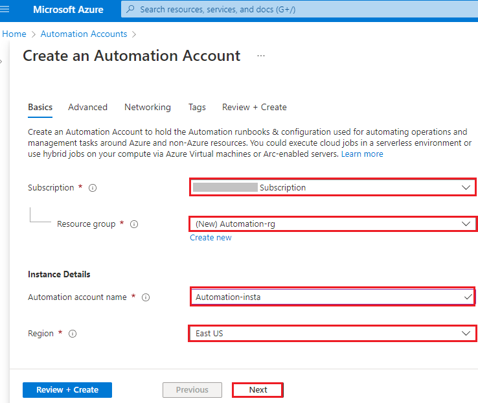Open the hamburger portal menu

click(x=6, y=10)
